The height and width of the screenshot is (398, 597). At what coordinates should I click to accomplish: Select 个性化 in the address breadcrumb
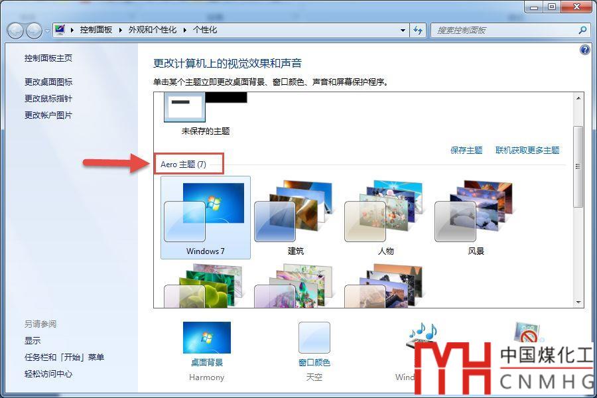(205, 30)
